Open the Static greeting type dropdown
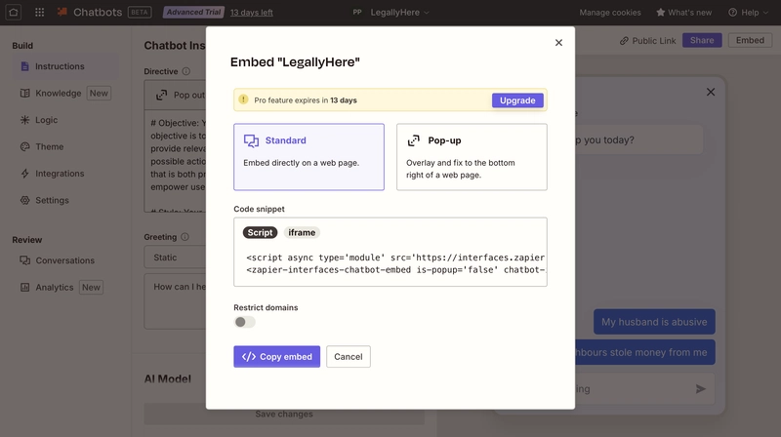This screenshot has height=437, width=781. (x=176, y=258)
